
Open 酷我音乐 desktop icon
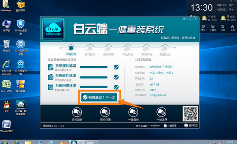pyautogui.click(x=21, y=6)
